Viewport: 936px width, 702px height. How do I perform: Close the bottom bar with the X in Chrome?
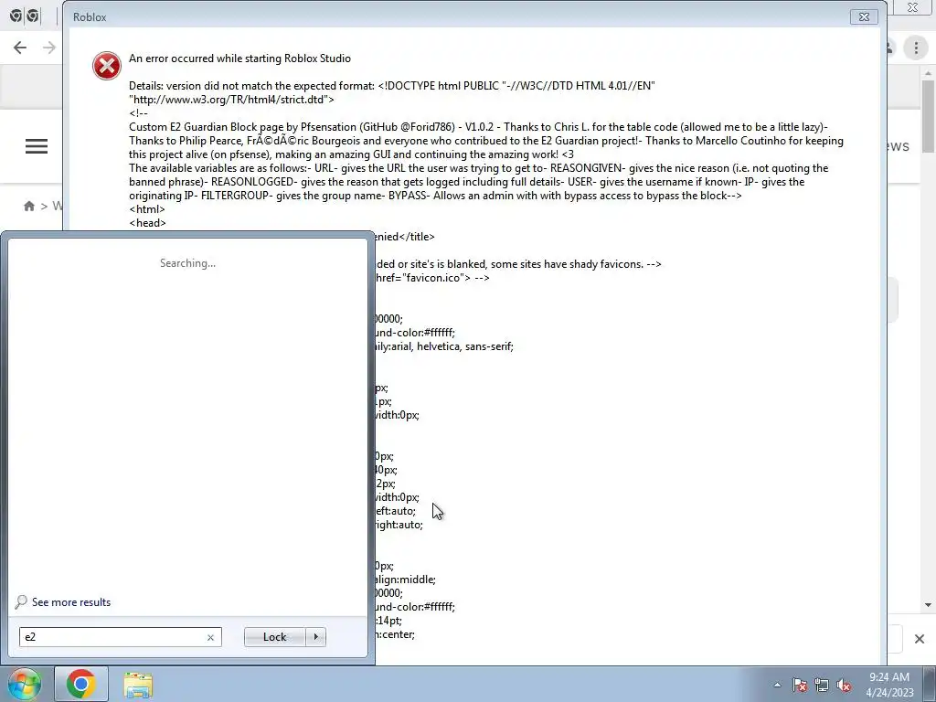[920, 639]
